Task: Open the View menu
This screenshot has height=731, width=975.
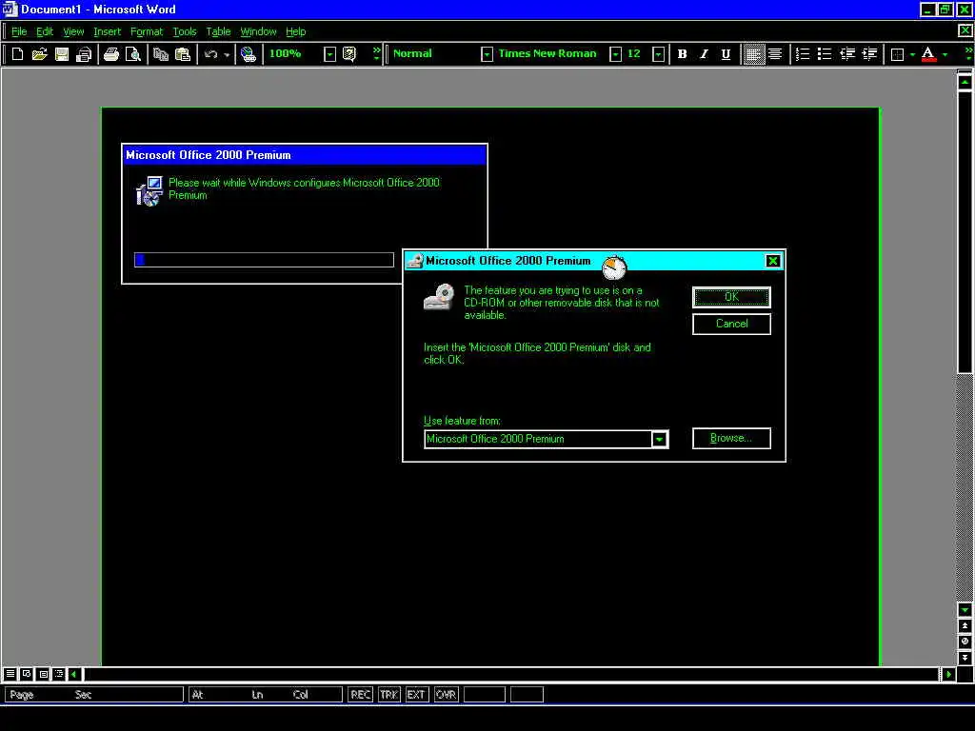Action: click(73, 31)
